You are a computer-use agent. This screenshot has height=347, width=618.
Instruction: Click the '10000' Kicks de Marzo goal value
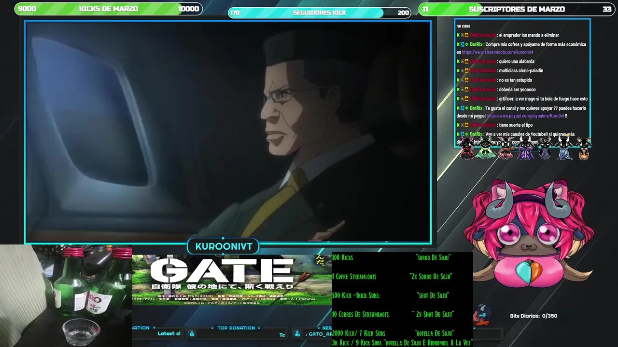pos(188,9)
